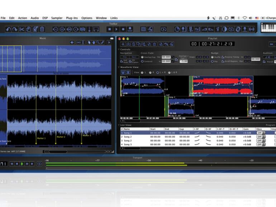Viewport: 276px width, 207px height.
Task: Toggle the Scroll Regions checkbox
Action: (x=223, y=61)
